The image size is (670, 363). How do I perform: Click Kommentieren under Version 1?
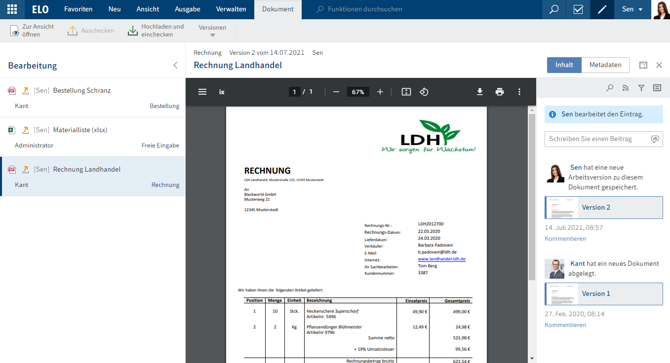(x=565, y=325)
